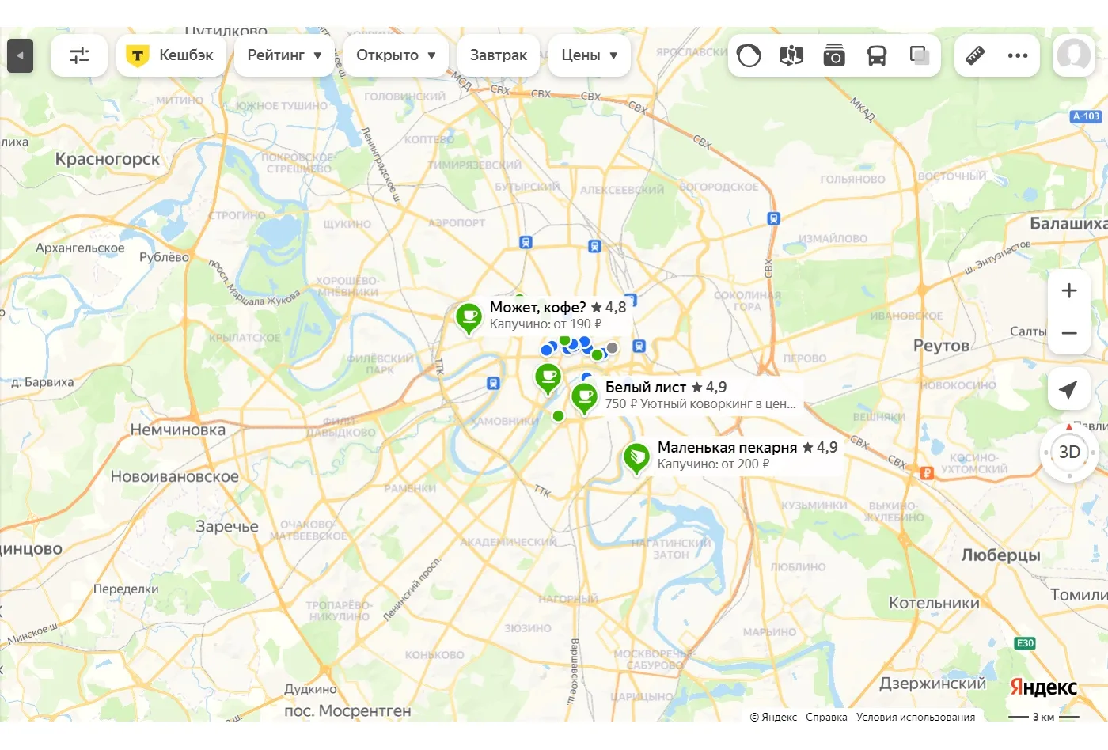Expand the Цены dropdown
This screenshot has width=1108, height=750.
pyautogui.click(x=590, y=55)
